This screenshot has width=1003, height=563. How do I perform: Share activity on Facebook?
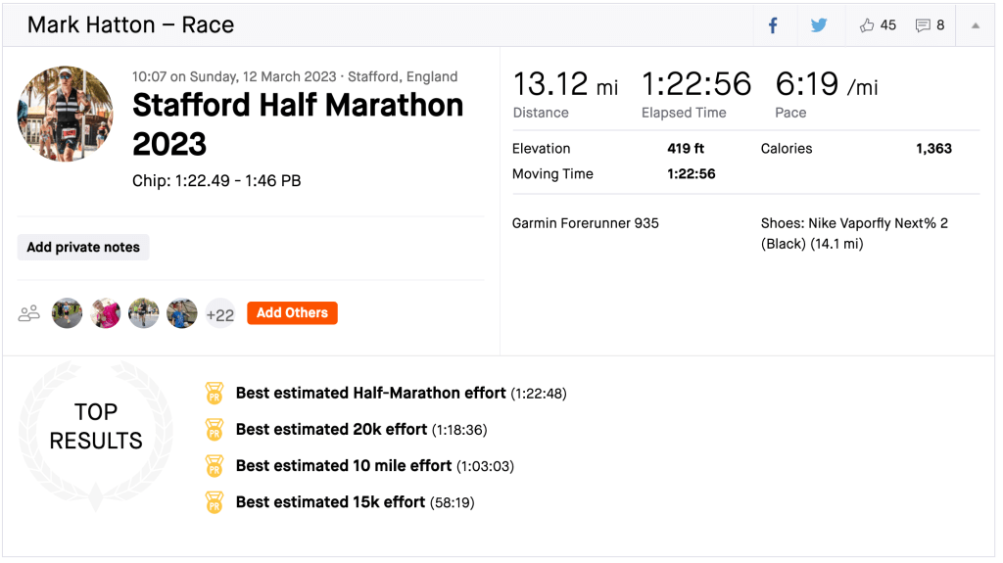pos(773,25)
